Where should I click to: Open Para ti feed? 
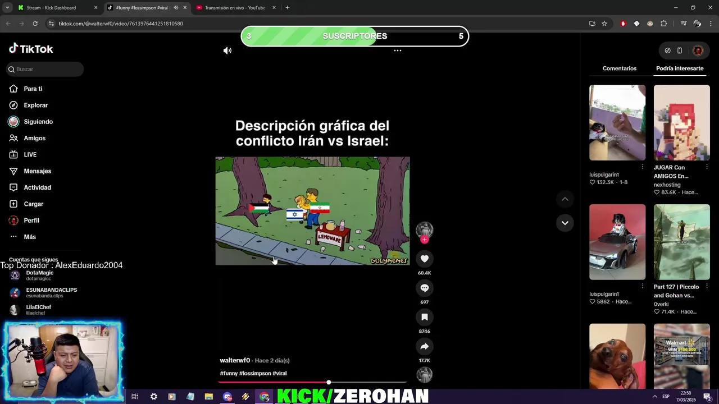pyautogui.click(x=33, y=89)
